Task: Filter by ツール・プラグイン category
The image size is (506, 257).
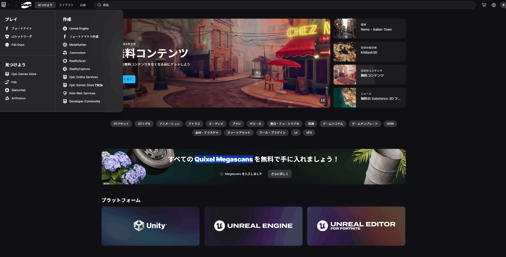Action: click(273, 133)
